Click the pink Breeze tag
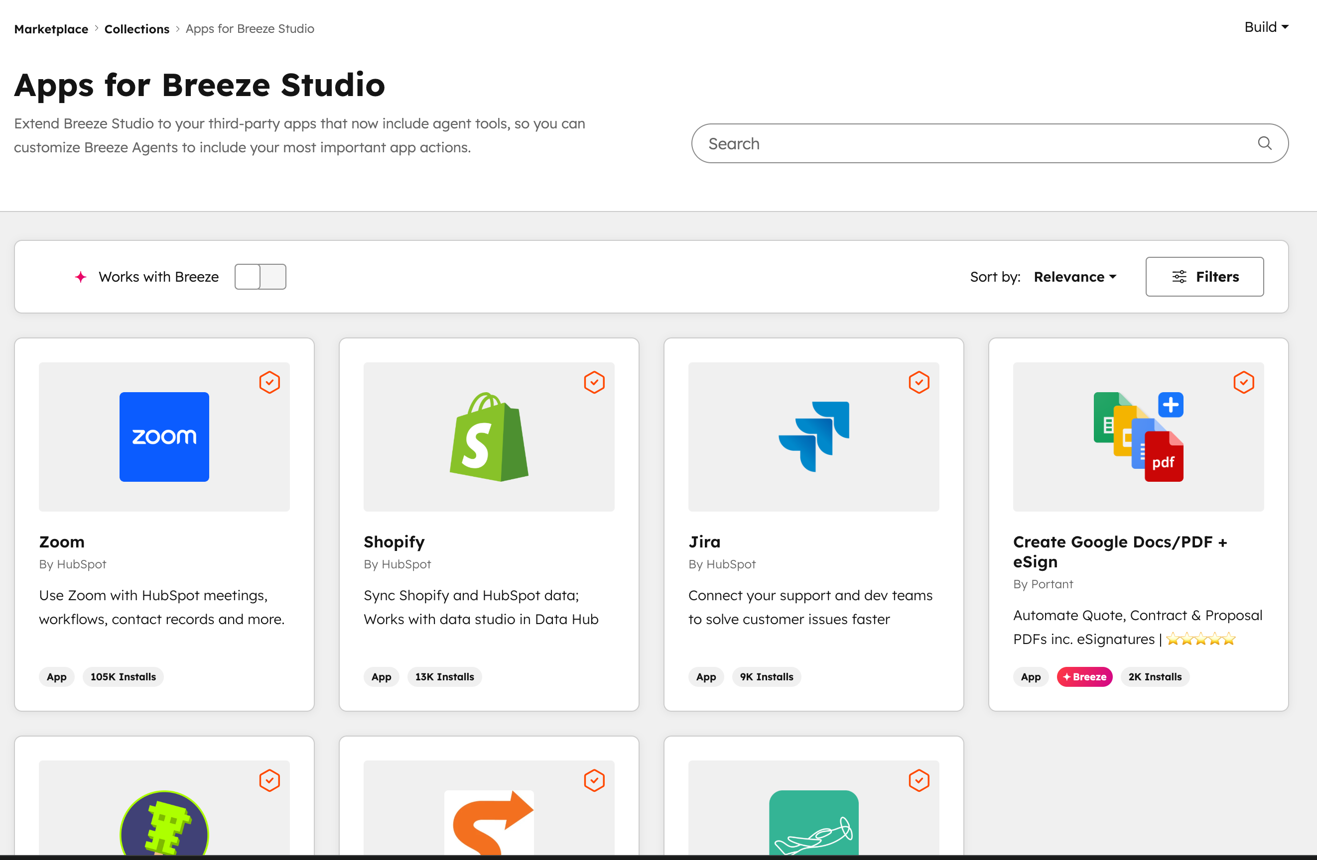 point(1084,676)
